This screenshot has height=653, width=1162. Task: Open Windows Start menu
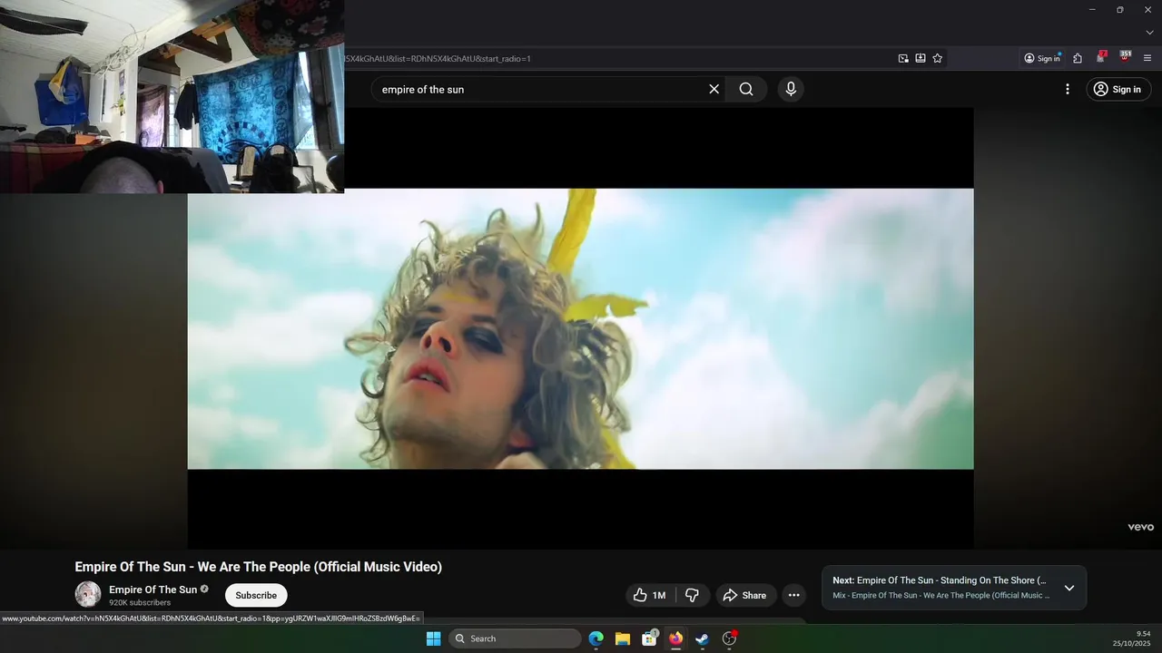(433, 638)
